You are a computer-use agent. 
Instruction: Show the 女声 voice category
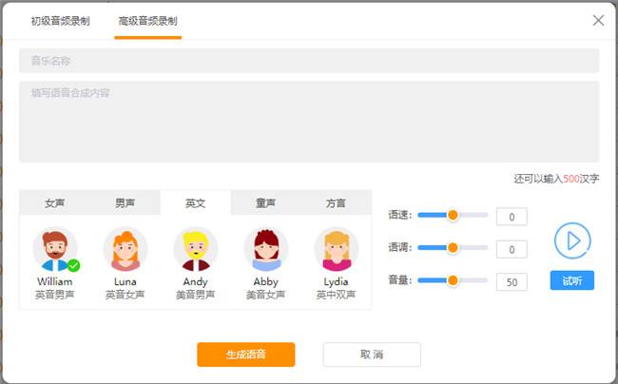coord(55,203)
